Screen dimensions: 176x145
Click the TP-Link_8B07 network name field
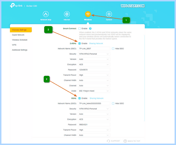click(x=94, y=49)
